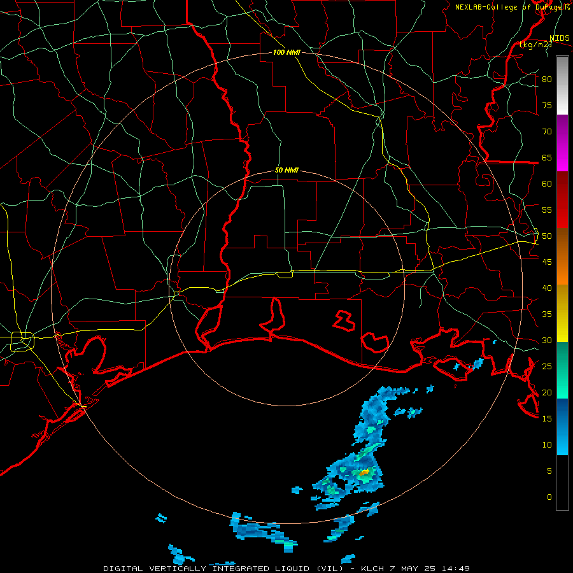
Task: Click the color scale value 20
Action: point(547,393)
